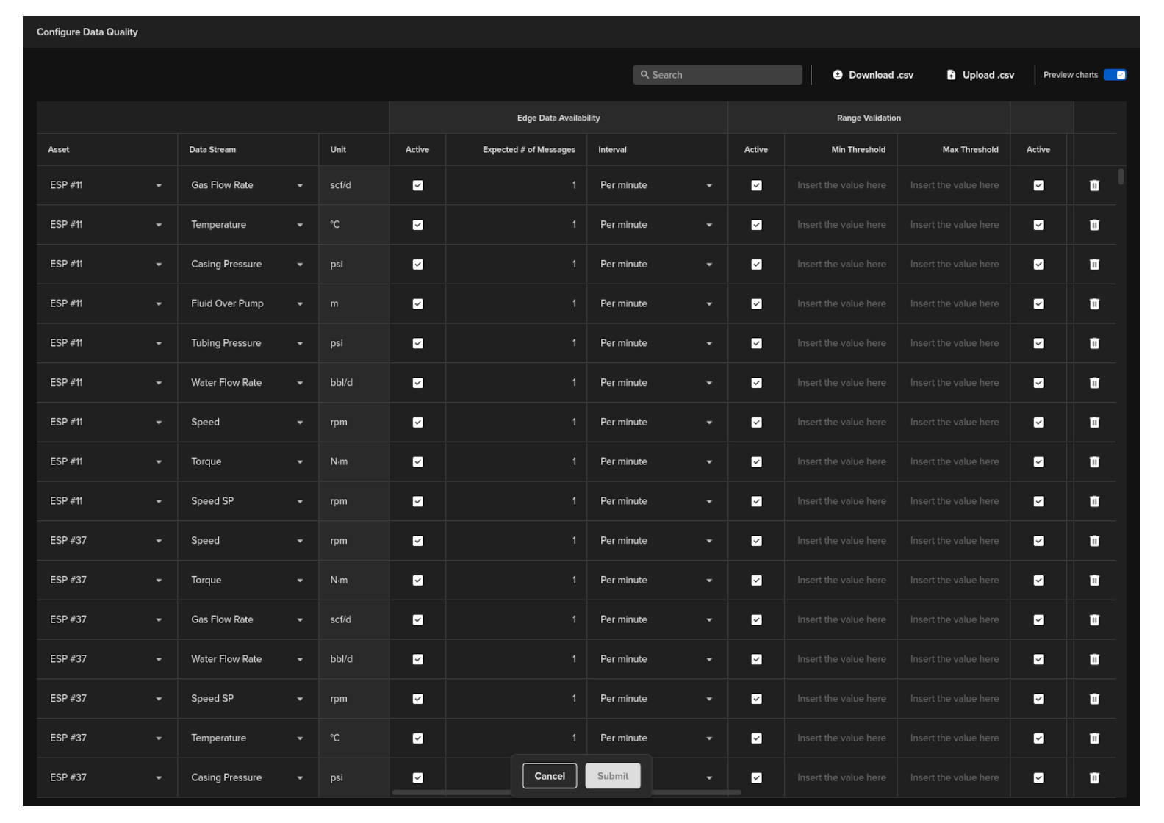
Task: Uncheck Edge Data Active for ESP #11 Temperature
Action: (417, 225)
